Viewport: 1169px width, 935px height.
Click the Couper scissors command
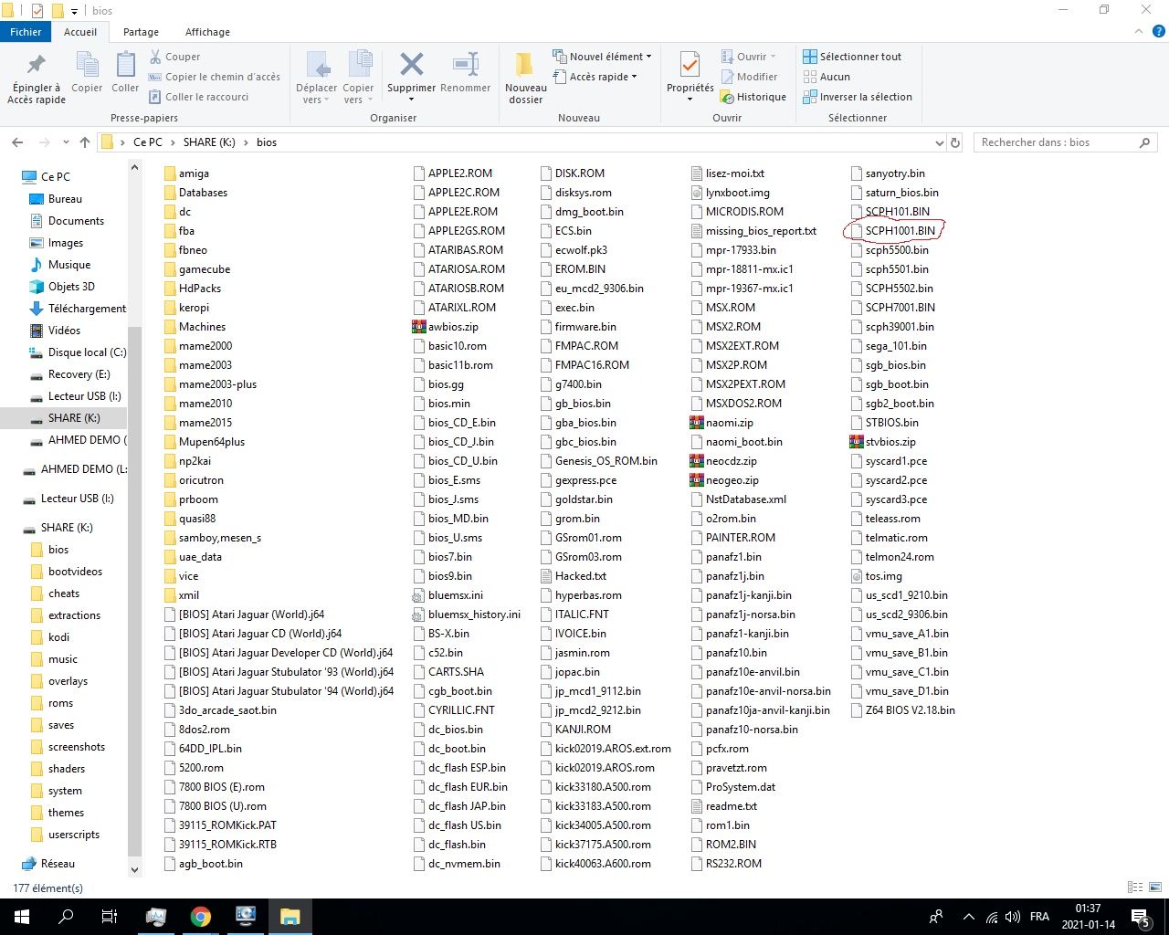click(x=175, y=57)
